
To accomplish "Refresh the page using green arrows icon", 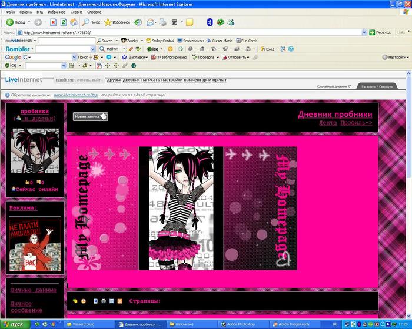I will click(64, 22).
